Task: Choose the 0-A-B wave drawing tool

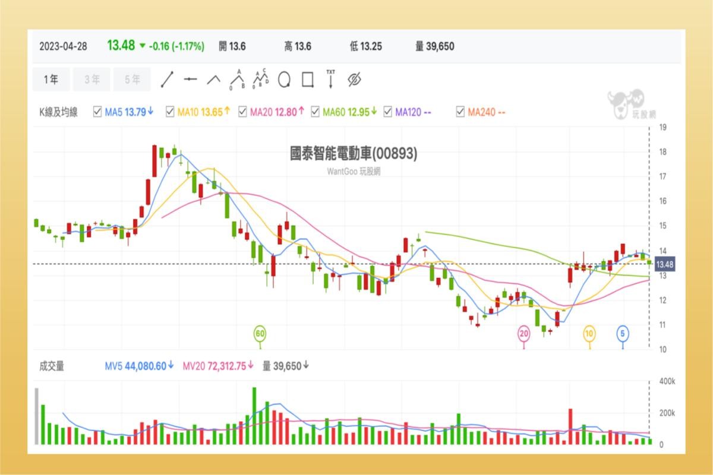Action: (236, 78)
